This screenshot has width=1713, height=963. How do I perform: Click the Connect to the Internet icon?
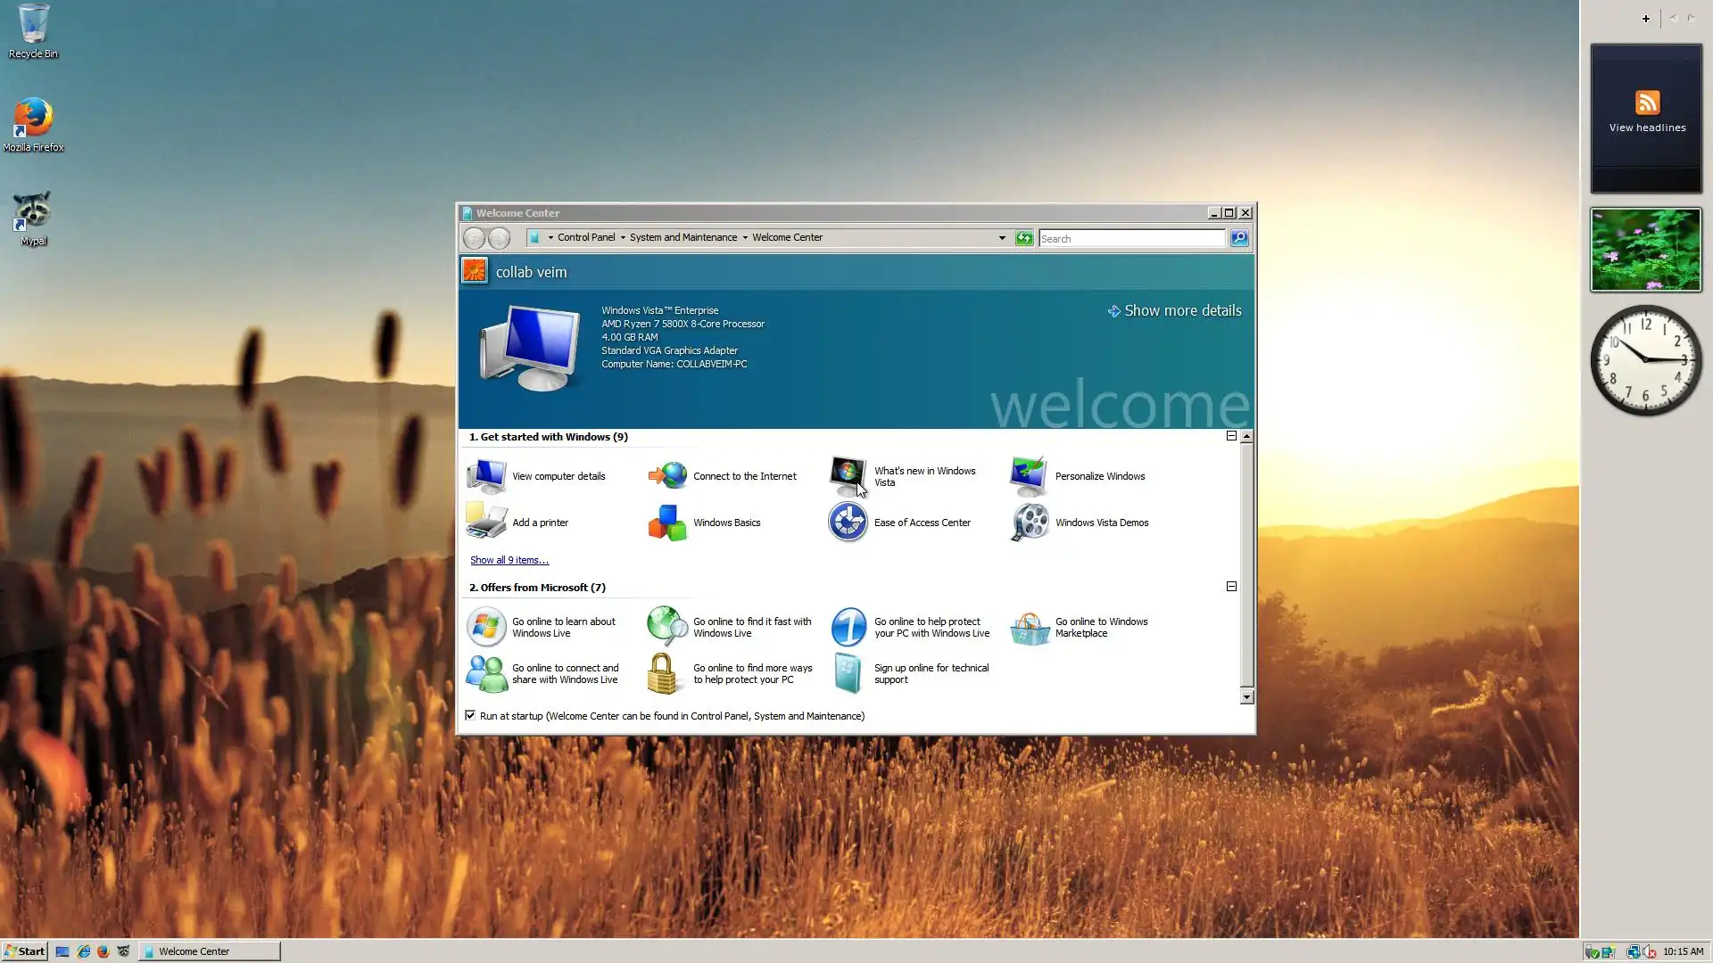pyautogui.click(x=667, y=476)
